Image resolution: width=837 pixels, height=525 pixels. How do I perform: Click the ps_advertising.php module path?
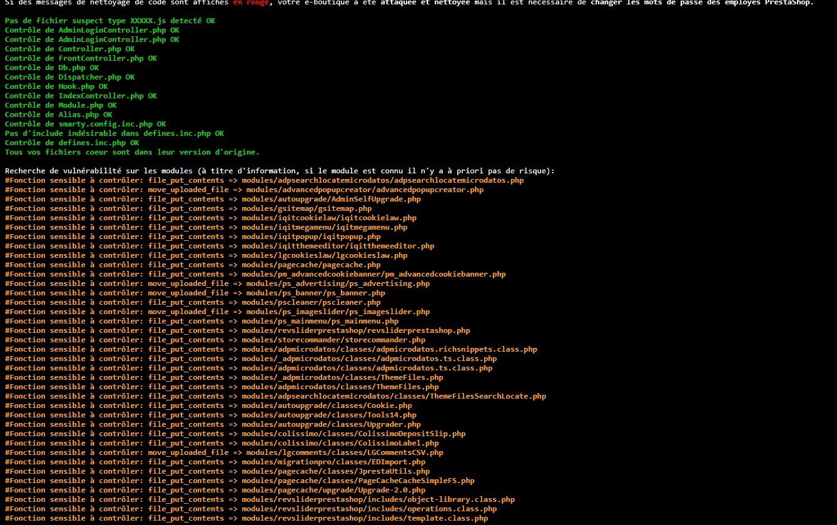(338, 283)
